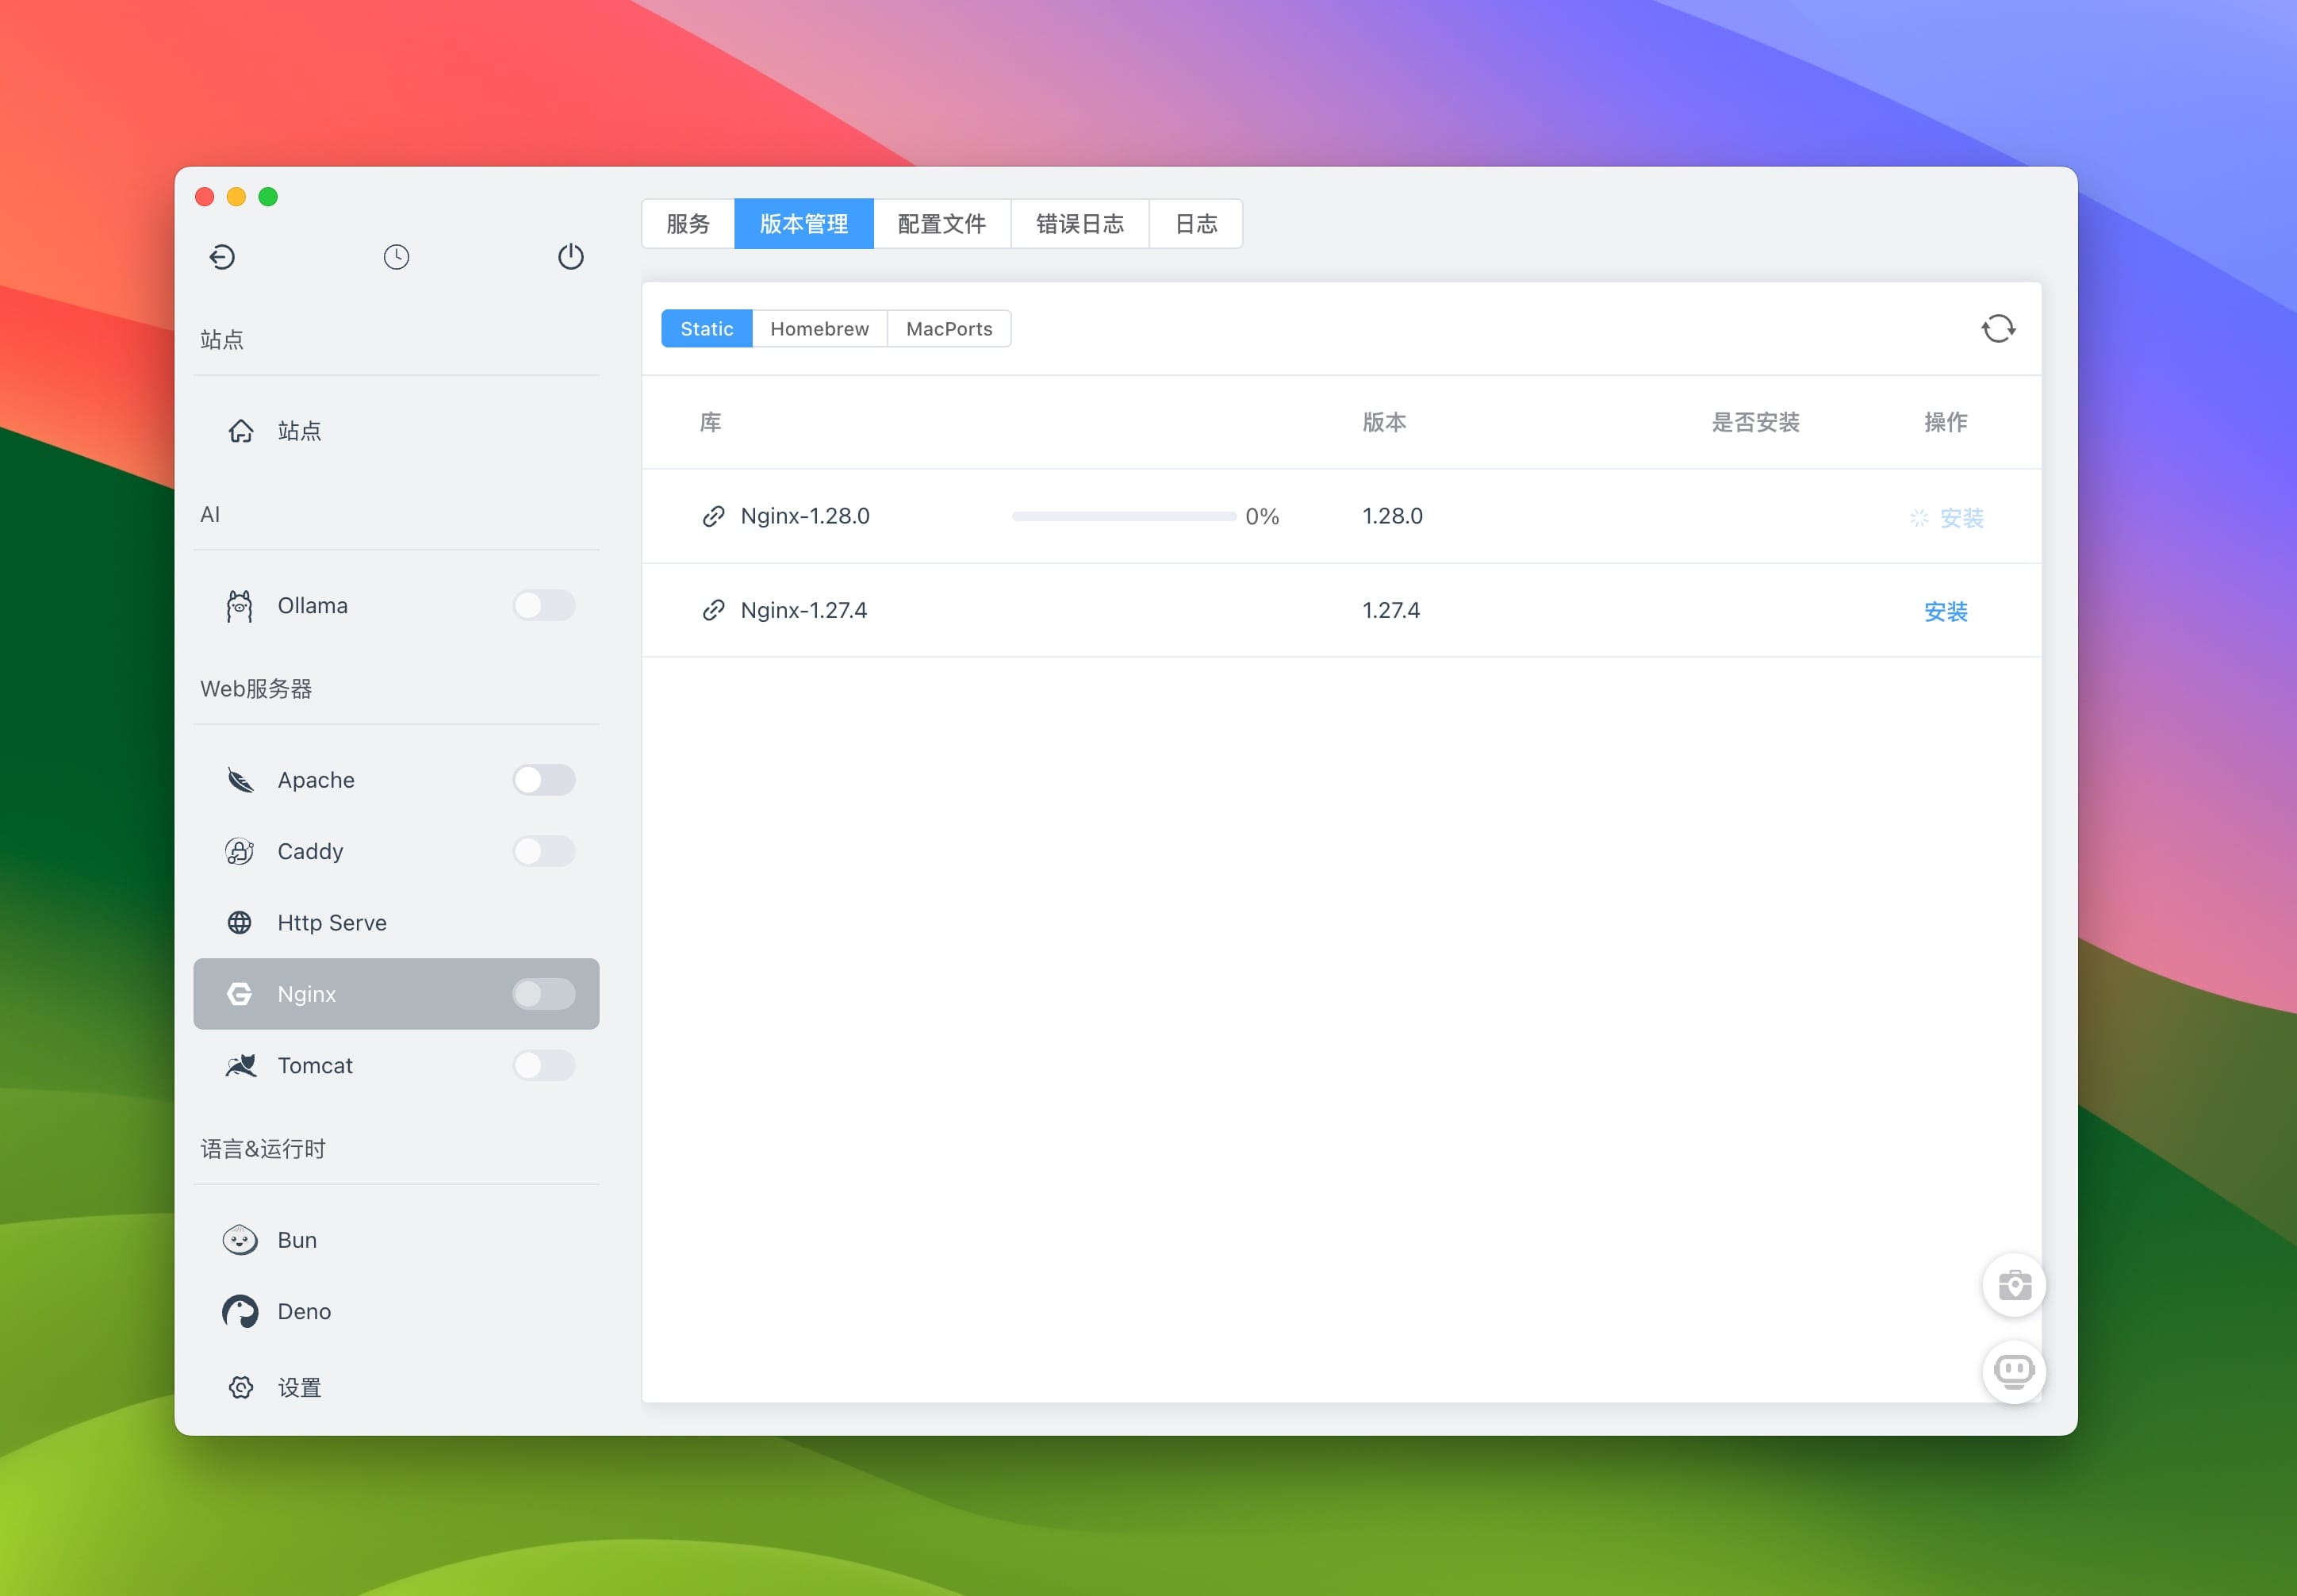Open the 配置文件 tab
This screenshot has width=2297, height=1596.
click(942, 224)
